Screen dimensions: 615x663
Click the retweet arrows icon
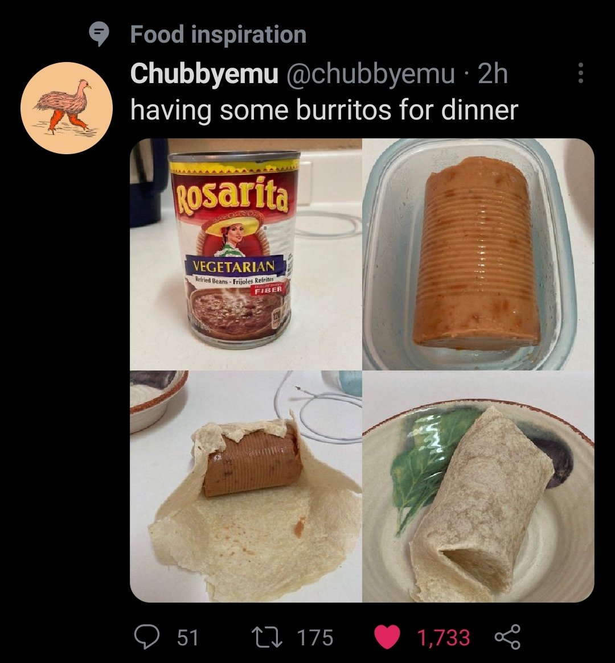267,637
